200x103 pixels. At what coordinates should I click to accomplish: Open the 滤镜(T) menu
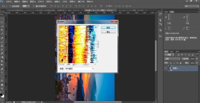pos(57,2)
